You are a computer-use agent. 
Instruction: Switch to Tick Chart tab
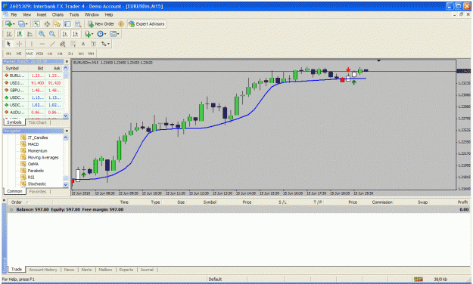click(x=37, y=122)
